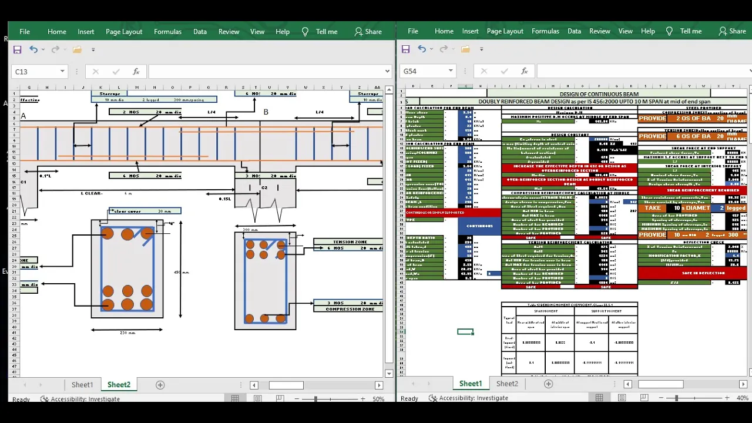Zoom in with plus in right window
This screenshot has height=423, width=752.
(x=727, y=398)
